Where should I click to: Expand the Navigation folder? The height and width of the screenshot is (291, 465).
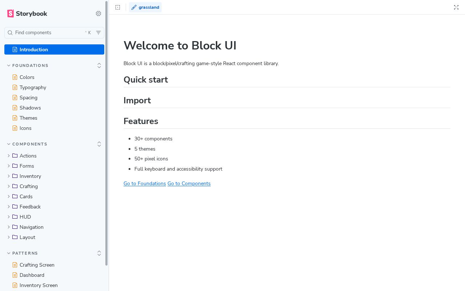pos(54,227)
